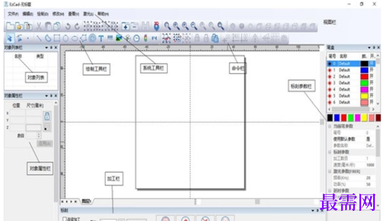Select the Curve drawing tool

(x=48, y=38)
